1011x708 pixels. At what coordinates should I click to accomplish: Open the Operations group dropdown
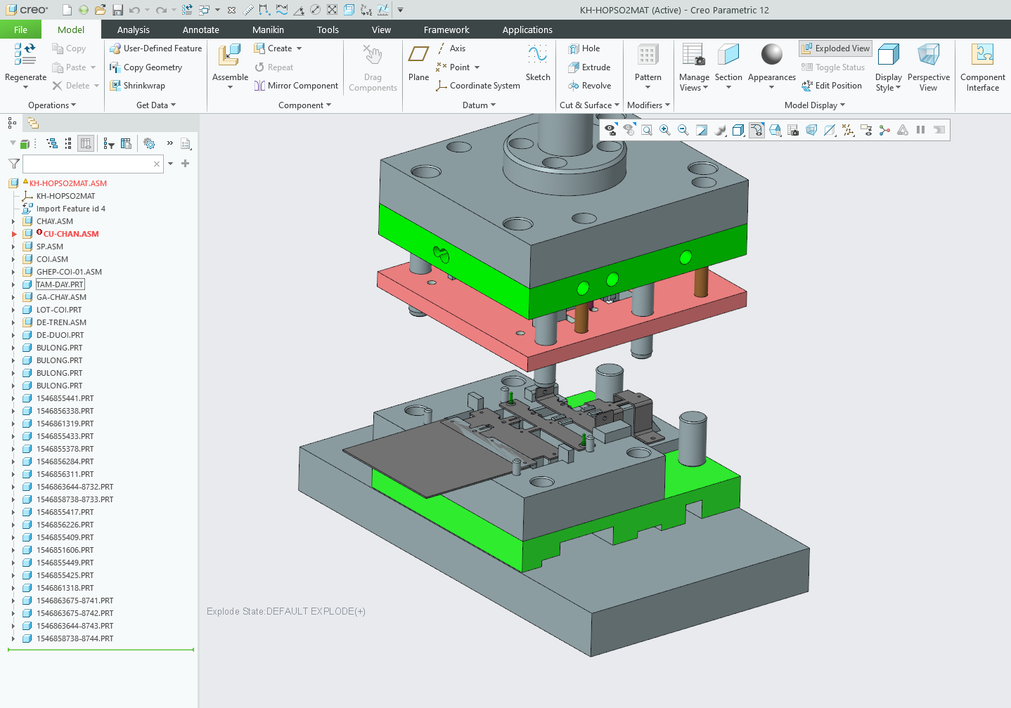[52, 105]
